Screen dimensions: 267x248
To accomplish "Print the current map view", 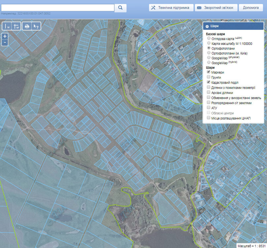I will [27, 26].
